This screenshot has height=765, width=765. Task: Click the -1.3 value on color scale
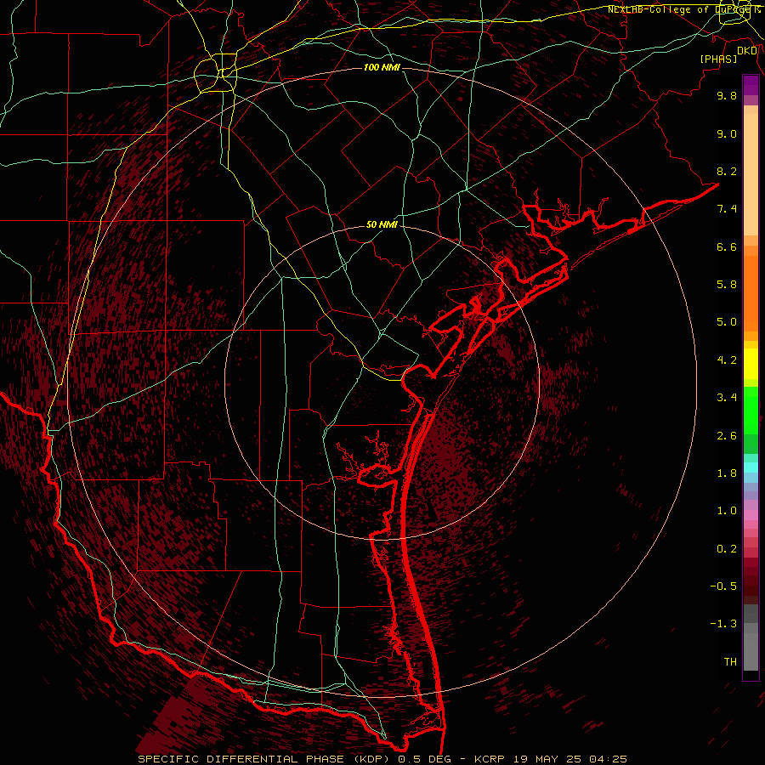click(x=723, y=624)
